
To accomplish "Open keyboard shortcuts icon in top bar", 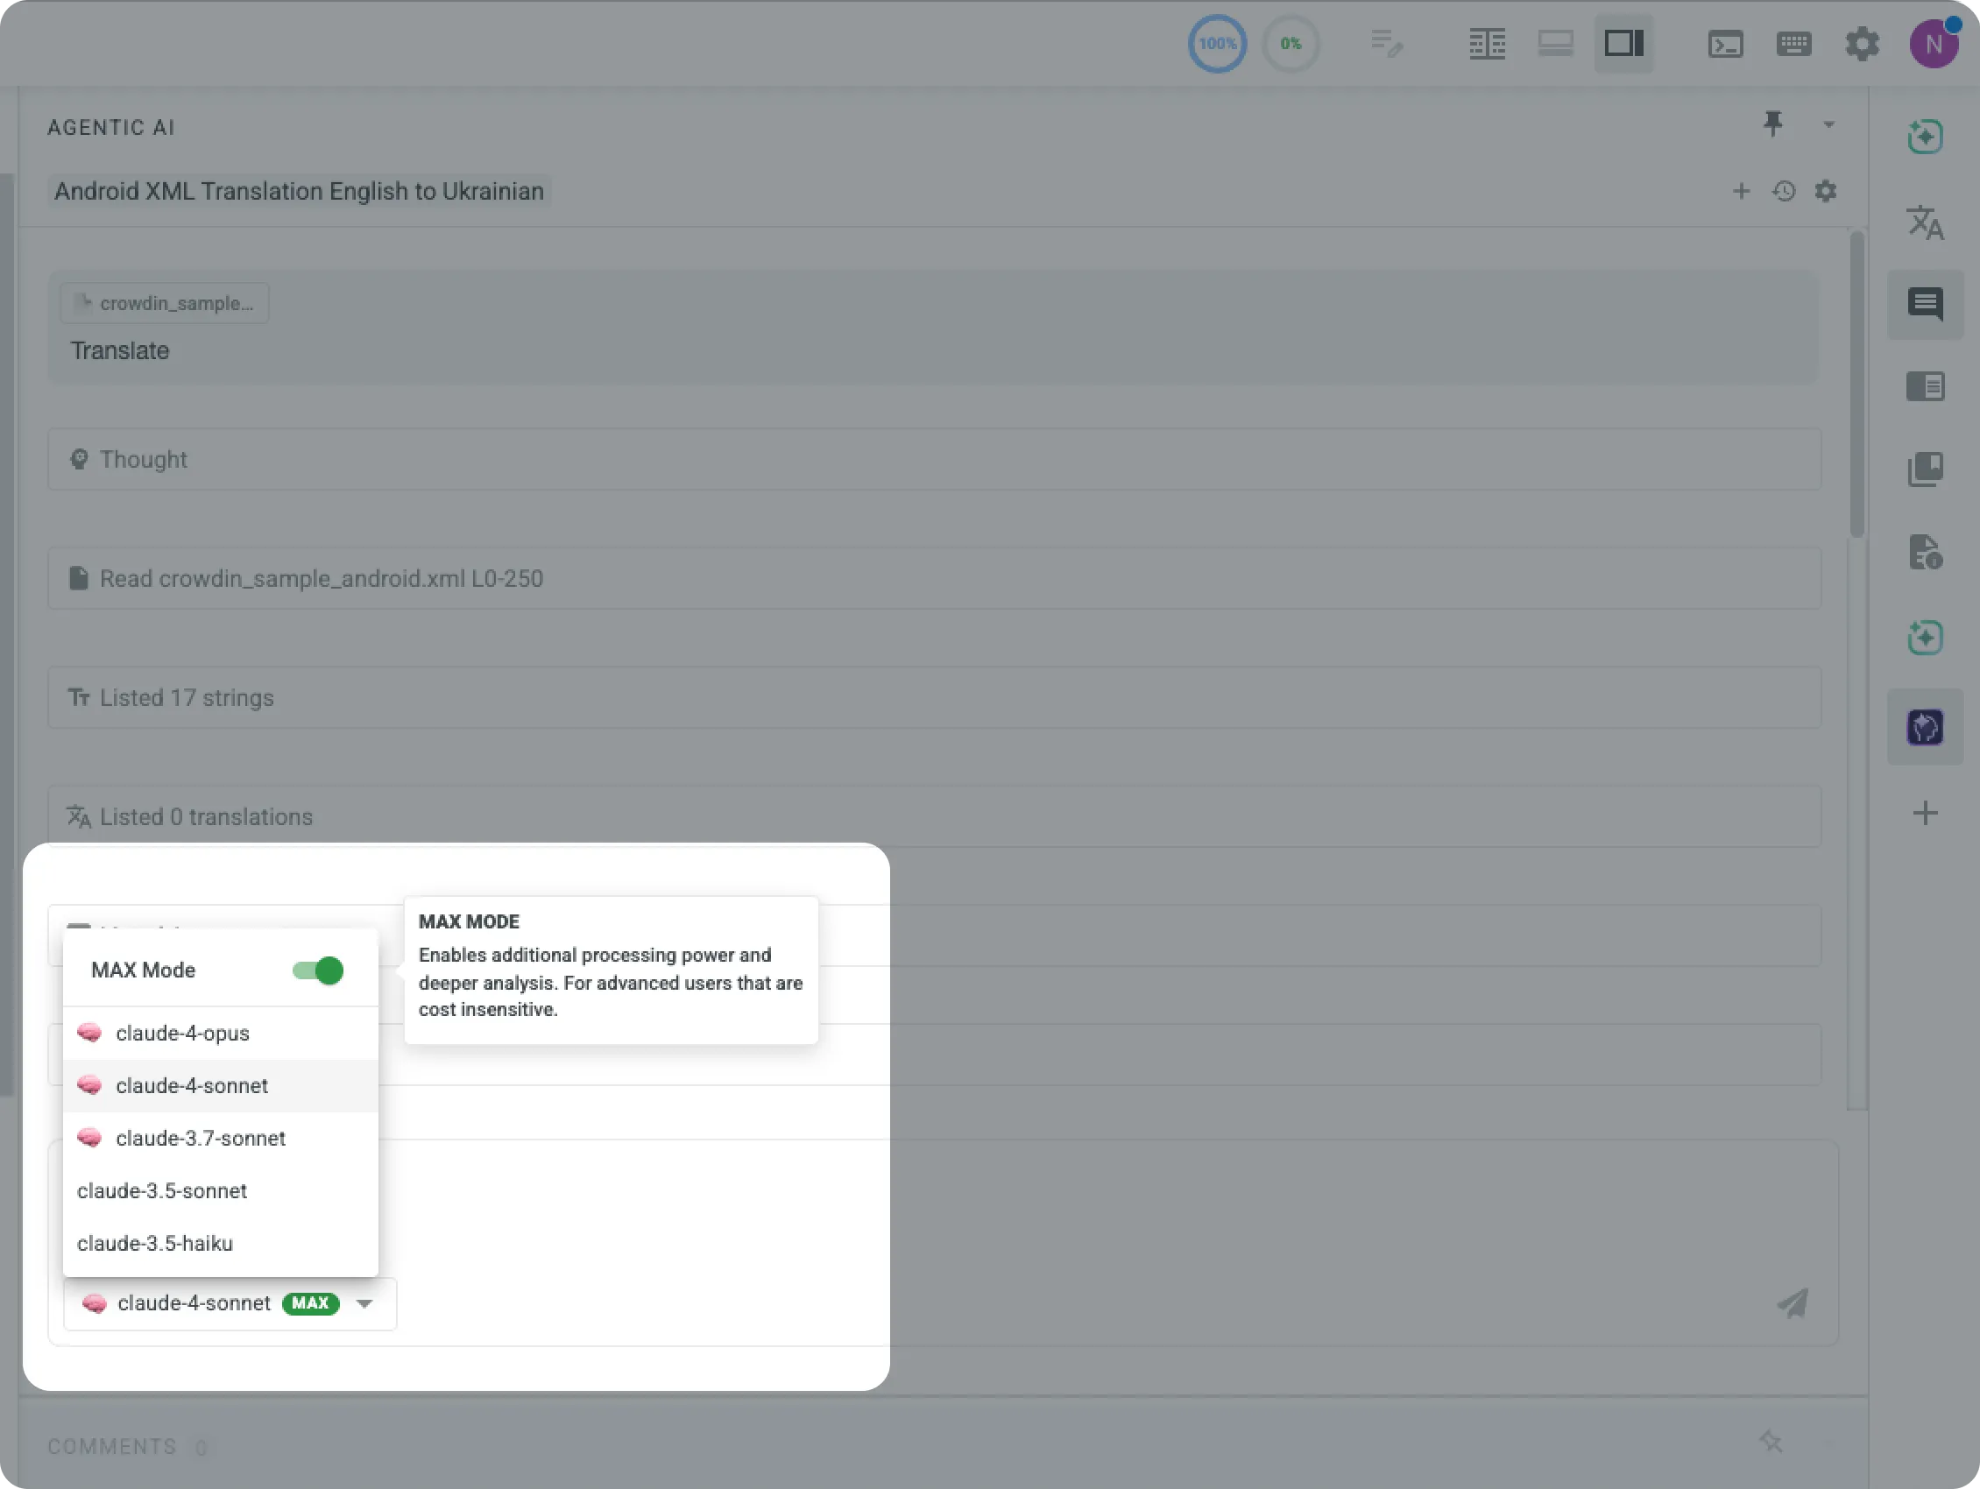I will pyautogui.click(x=1793, y=44).
